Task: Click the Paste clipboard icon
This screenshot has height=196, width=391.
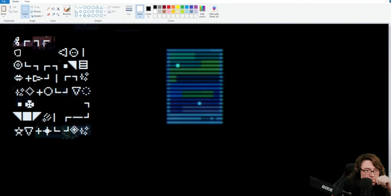Action: 4,9
